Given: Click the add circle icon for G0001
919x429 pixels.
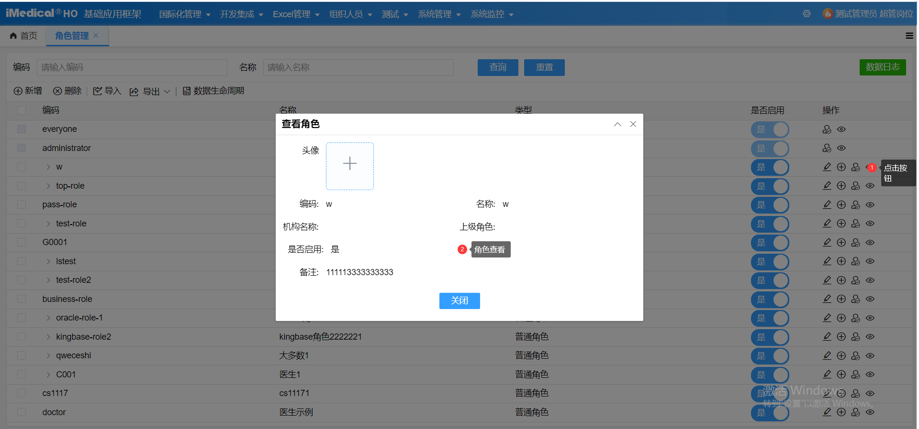Looking at the screenshot, I should pos(841,242).
